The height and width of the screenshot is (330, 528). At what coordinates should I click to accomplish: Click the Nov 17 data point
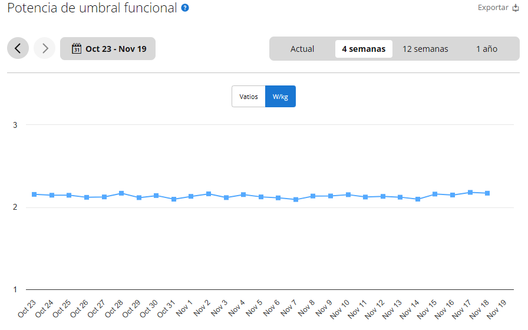coord(470,193)
